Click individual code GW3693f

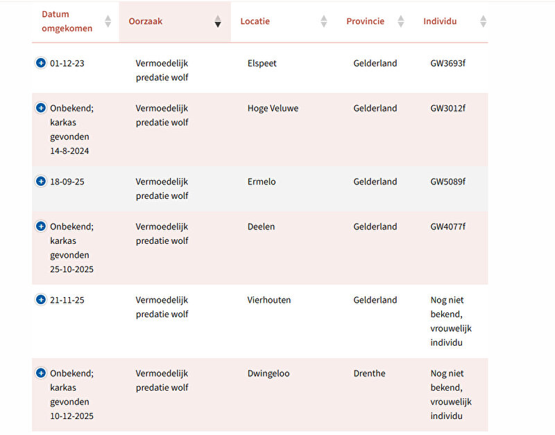click(448, 63)
